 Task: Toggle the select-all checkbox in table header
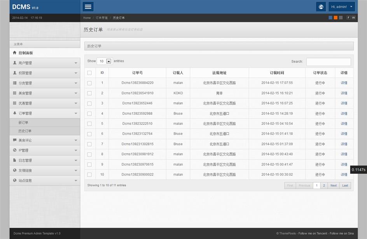tap(89, 73)
